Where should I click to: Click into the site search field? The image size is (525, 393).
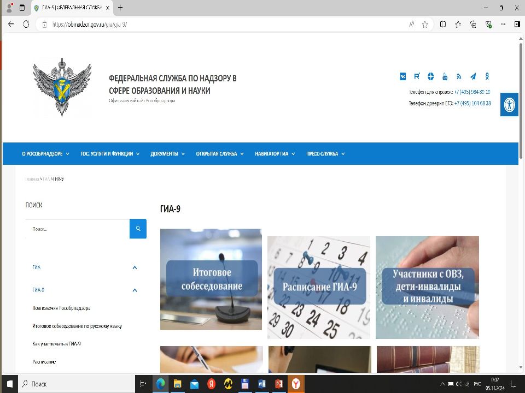coord(77,229)
